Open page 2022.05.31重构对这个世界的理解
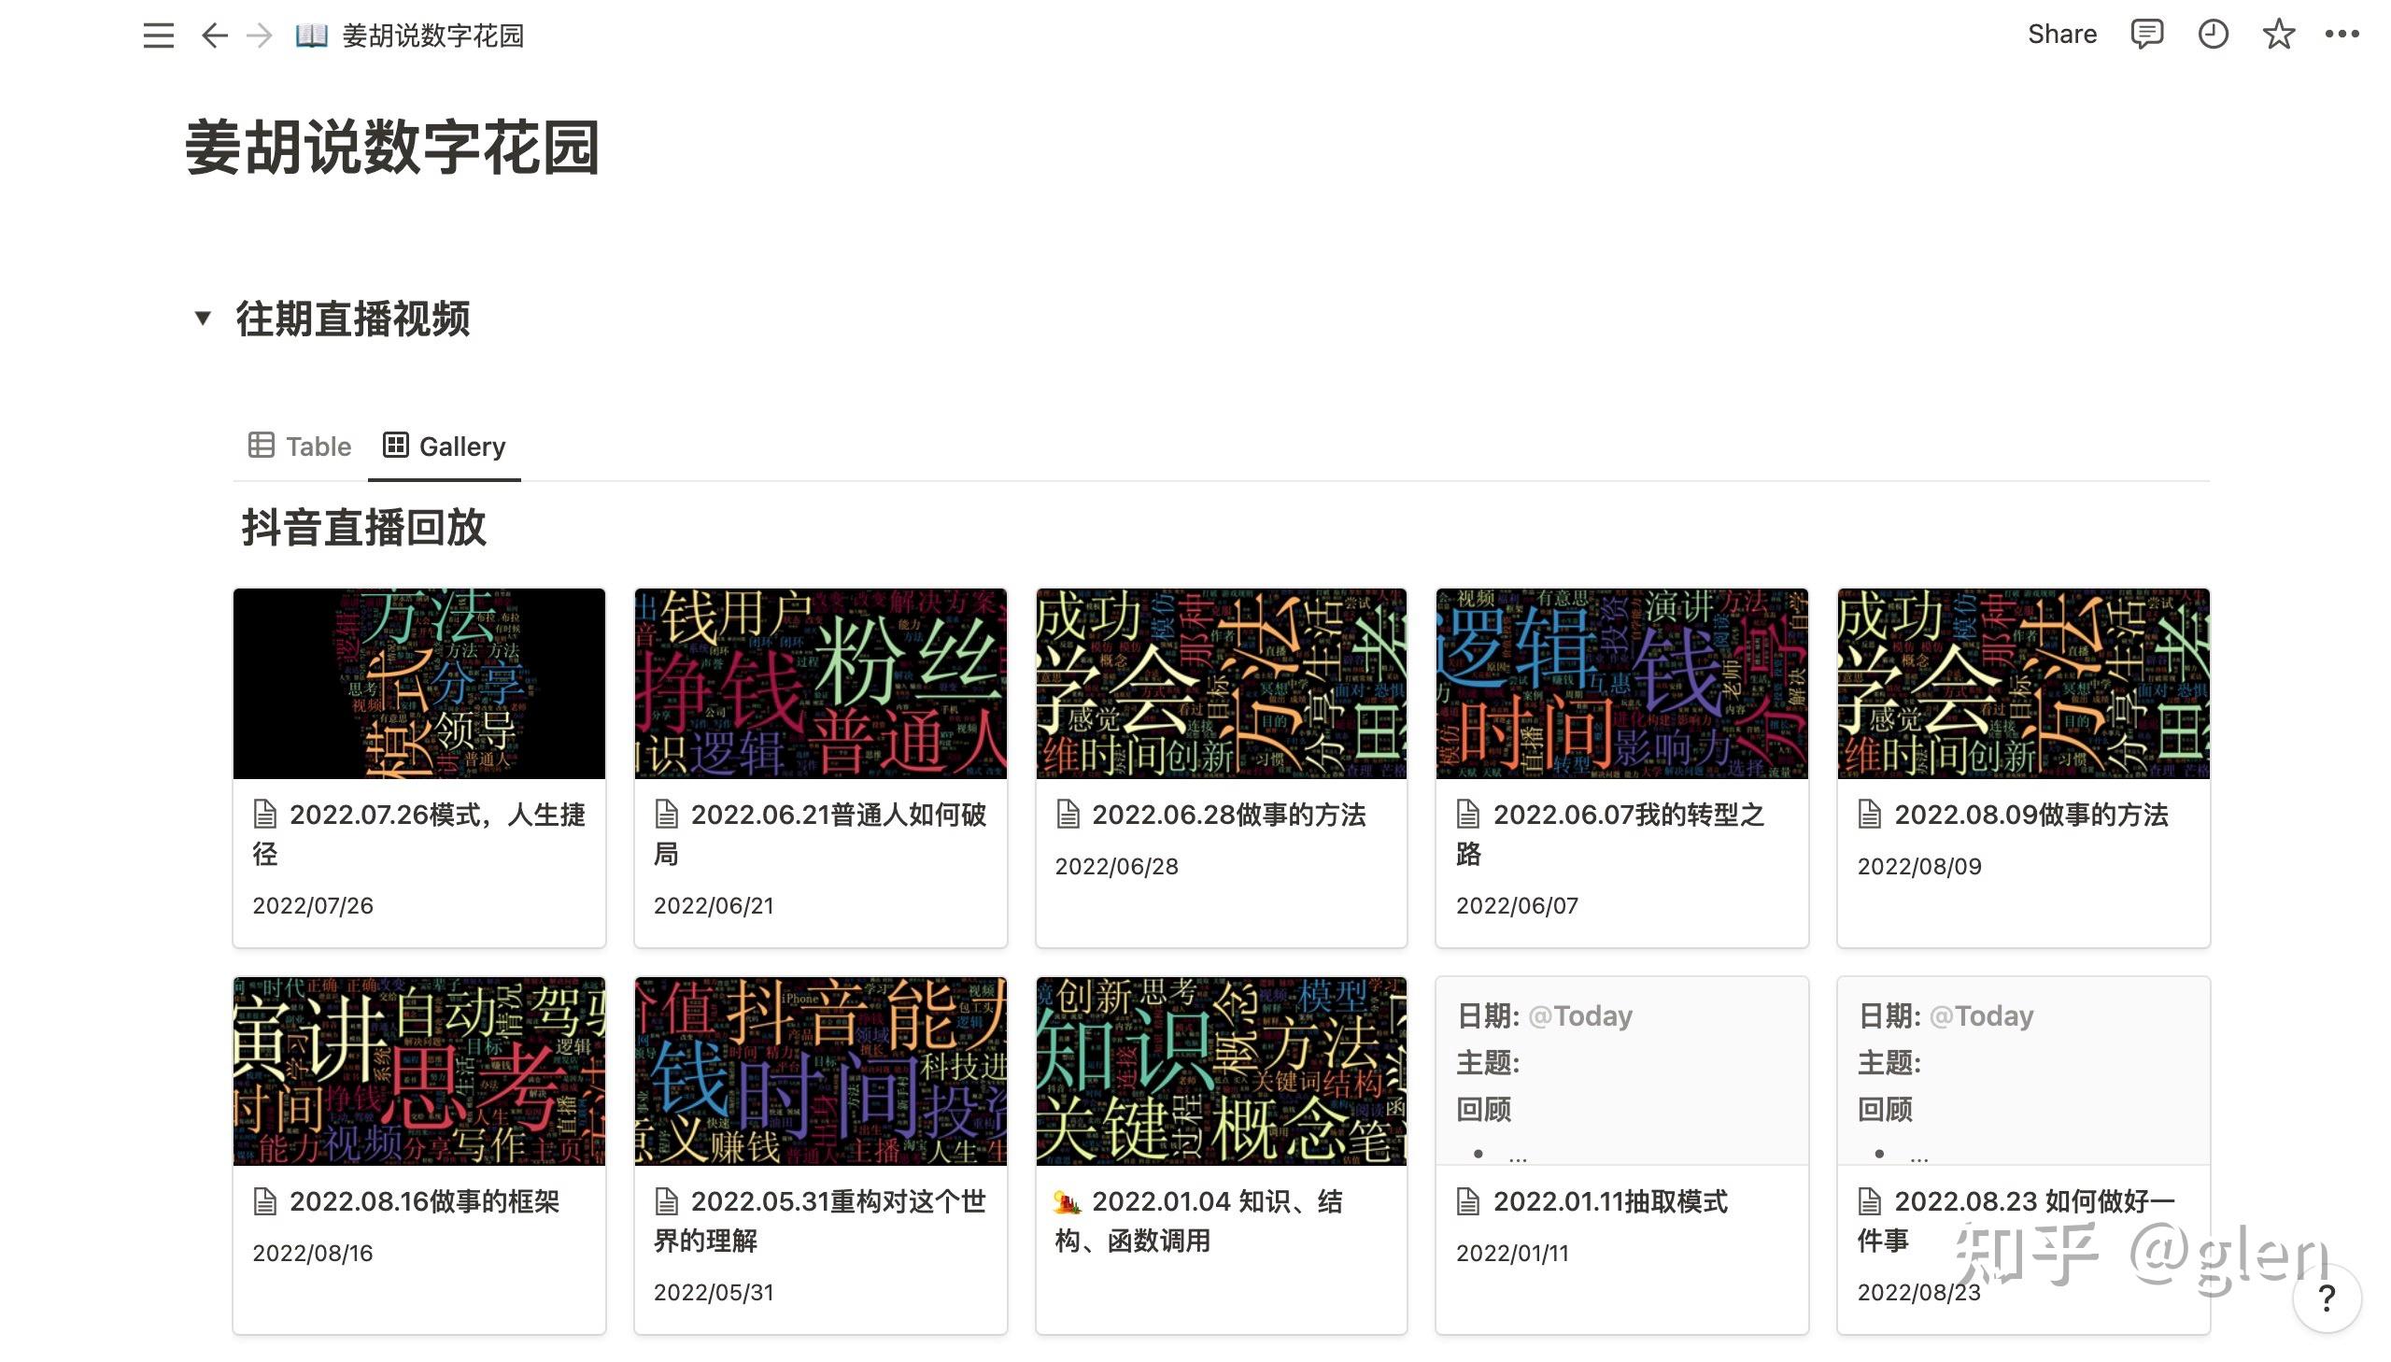Image resolution: width=2391 pixels, height=1362 pixels. click(820, 1221)
